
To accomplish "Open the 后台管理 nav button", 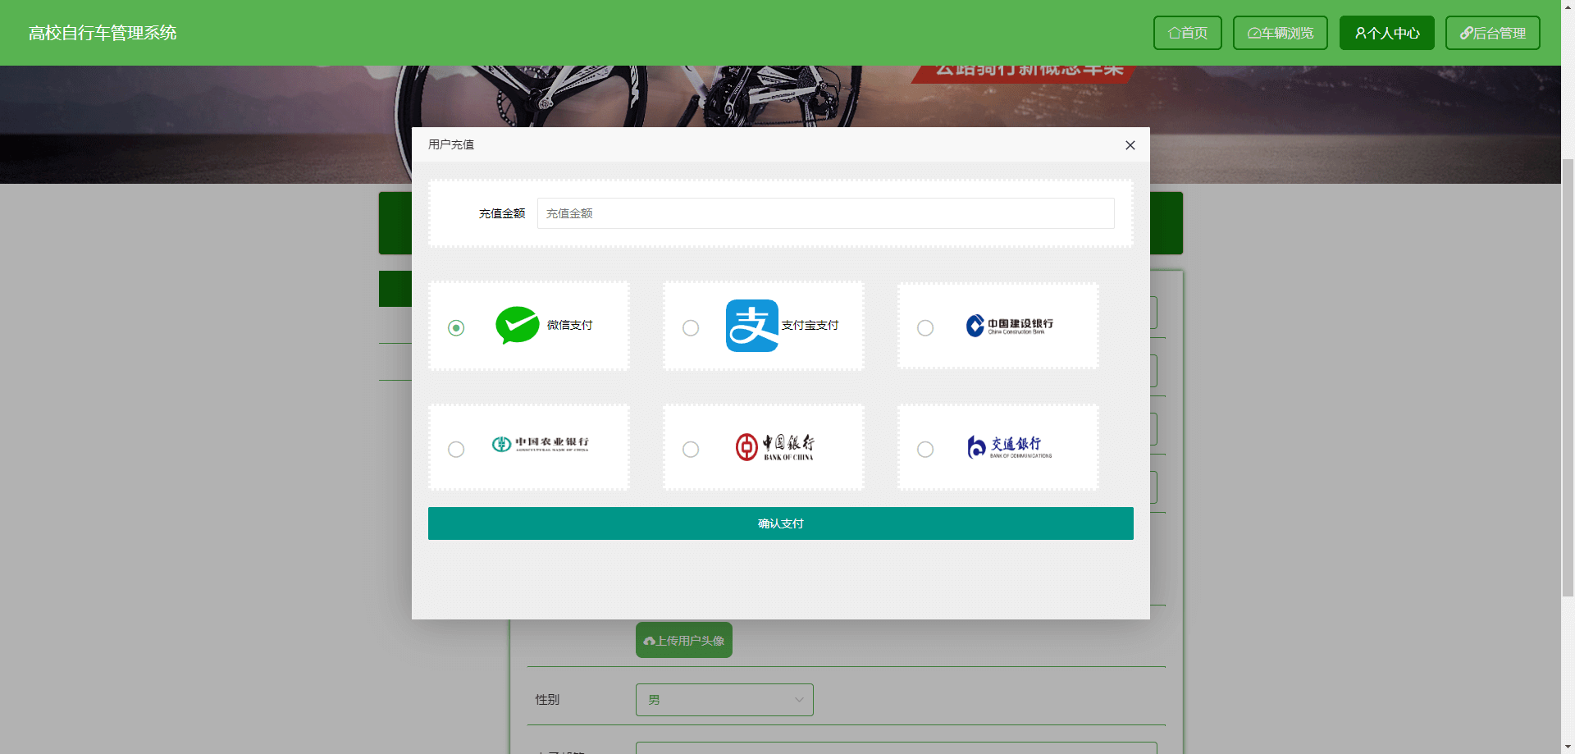I will (1493, 33).
